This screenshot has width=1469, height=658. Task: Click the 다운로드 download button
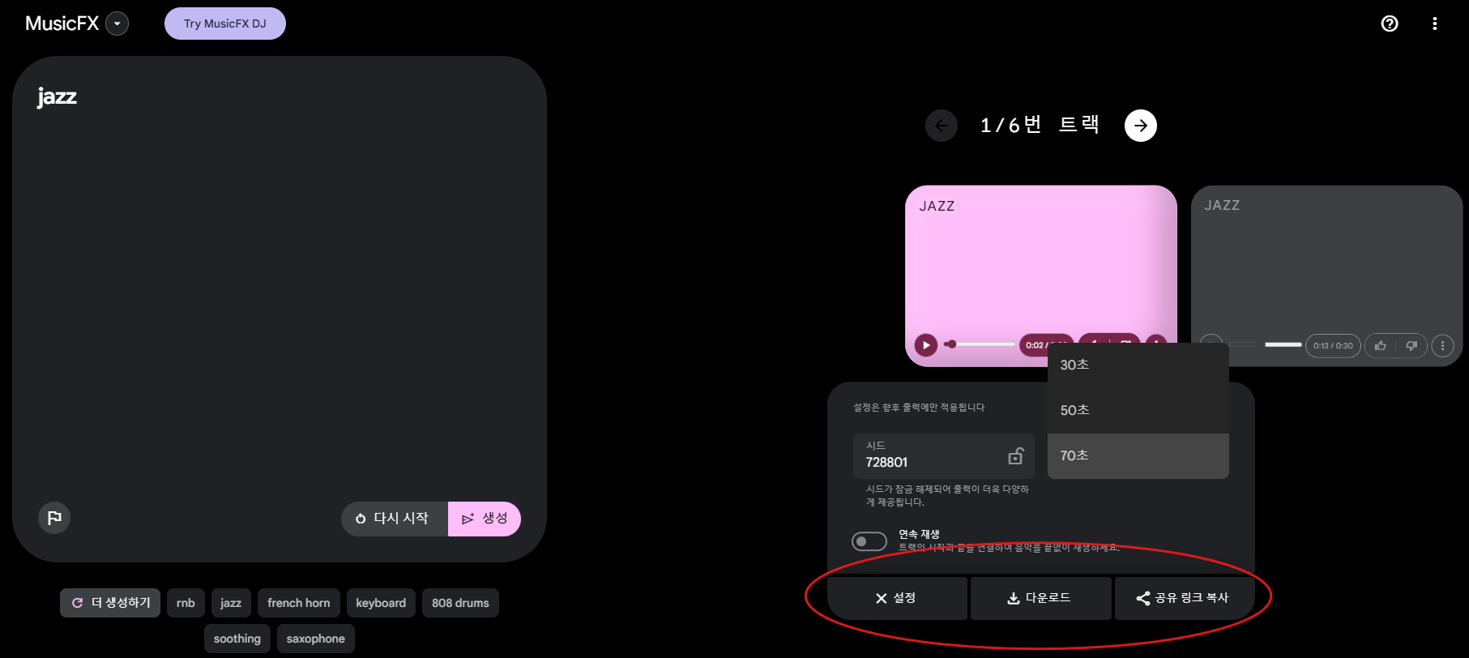[1040, 598]
